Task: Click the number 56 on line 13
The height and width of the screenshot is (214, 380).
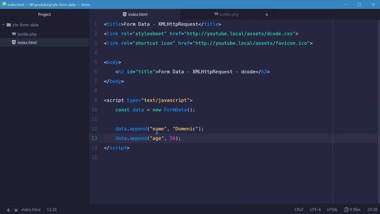Action: click(172, 139)
